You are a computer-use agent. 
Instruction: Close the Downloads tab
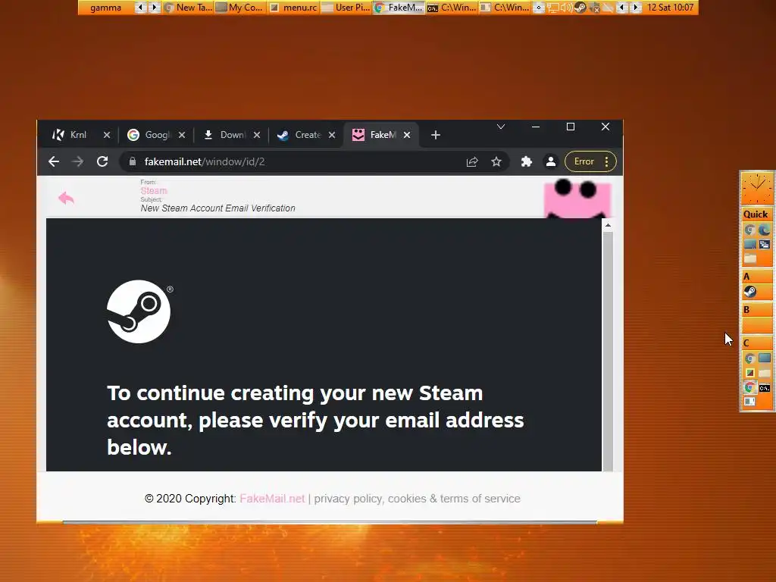pyautogui.click(x=257, y=135)
